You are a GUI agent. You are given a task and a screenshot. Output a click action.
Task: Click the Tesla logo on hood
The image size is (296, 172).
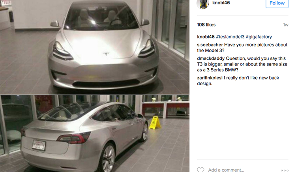point(106,54)
